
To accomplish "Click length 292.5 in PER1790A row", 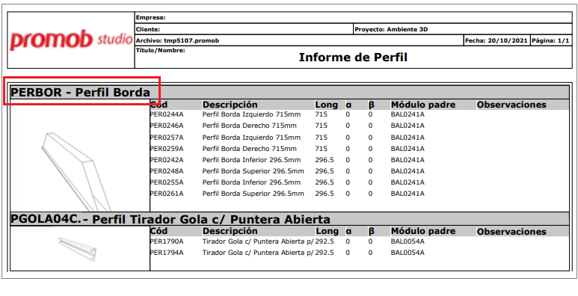I will [325, 242].
